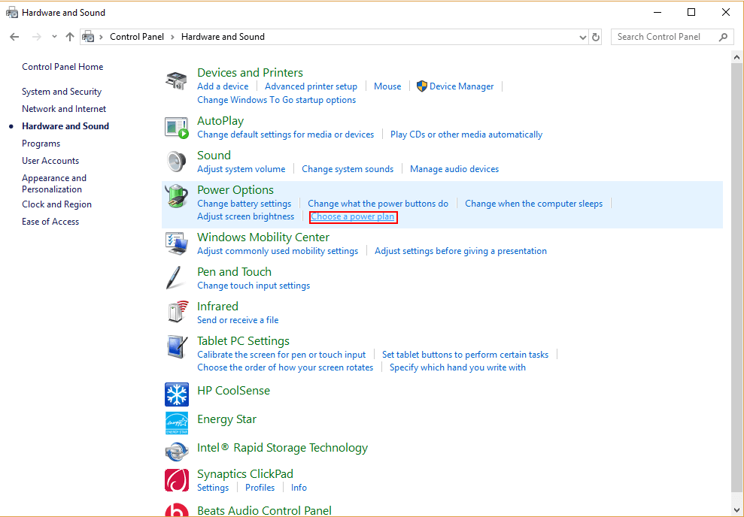Select Clock and Region category
The height and width of the screenshot is (517, 744).
tap(56, 204)
